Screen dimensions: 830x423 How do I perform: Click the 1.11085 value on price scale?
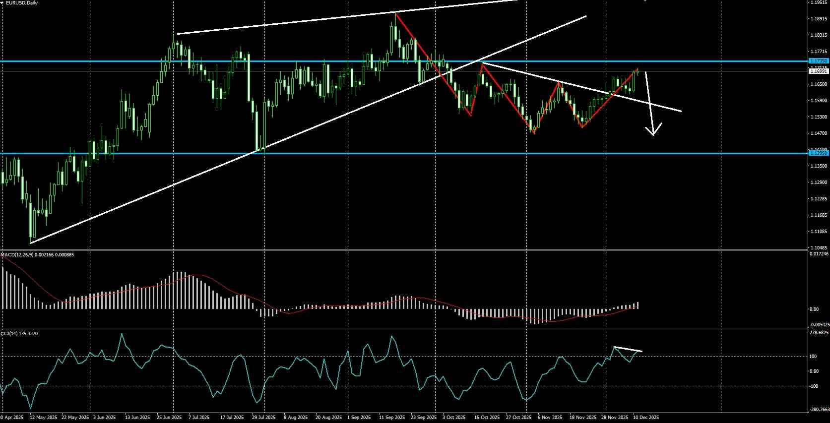[x=819, y=232]
